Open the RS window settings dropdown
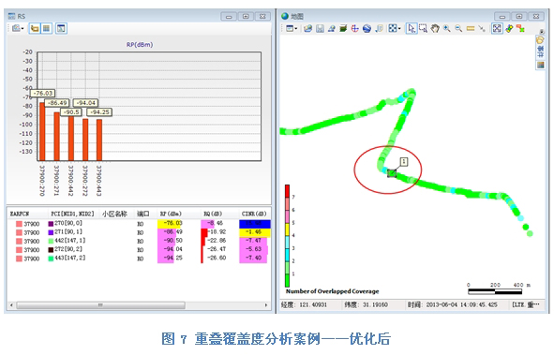Screen dimensions: 554x355 click(18, 28)
